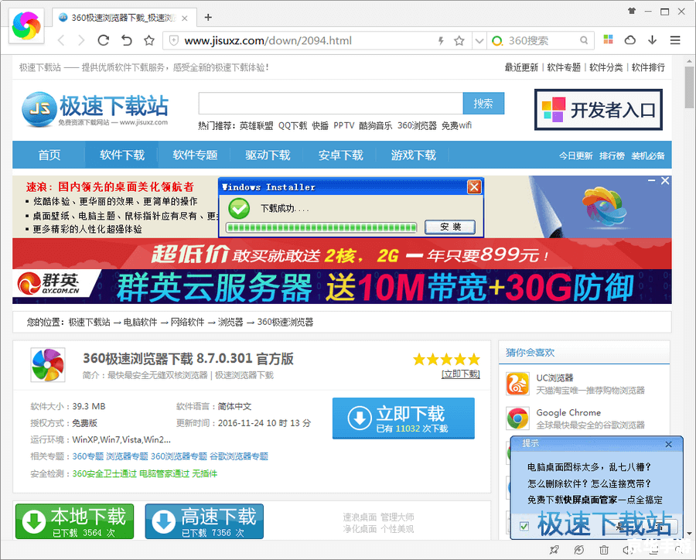The image size is (696, 560).
Task: Click the 360 browser software icon
Action: tap(48, 365)
